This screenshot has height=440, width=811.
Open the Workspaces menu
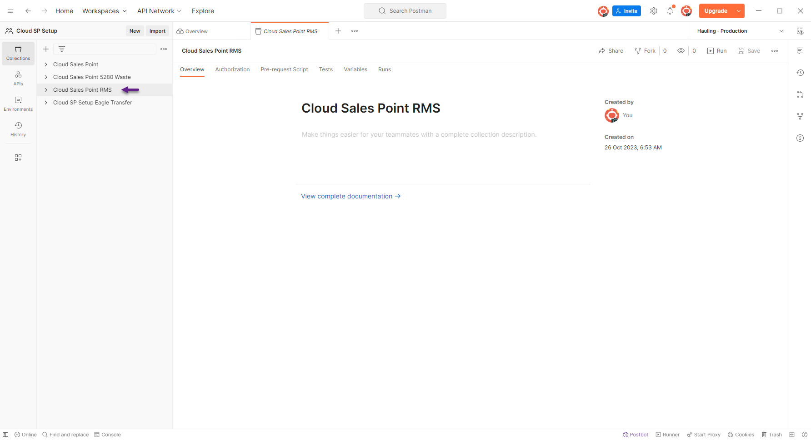(x=104, y=11)
